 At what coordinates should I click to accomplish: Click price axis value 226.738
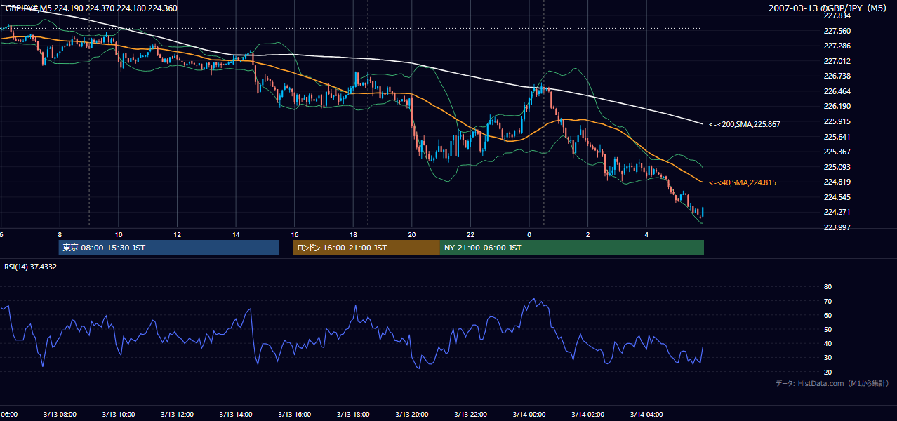pyautogui.click(x=837, y=76)
